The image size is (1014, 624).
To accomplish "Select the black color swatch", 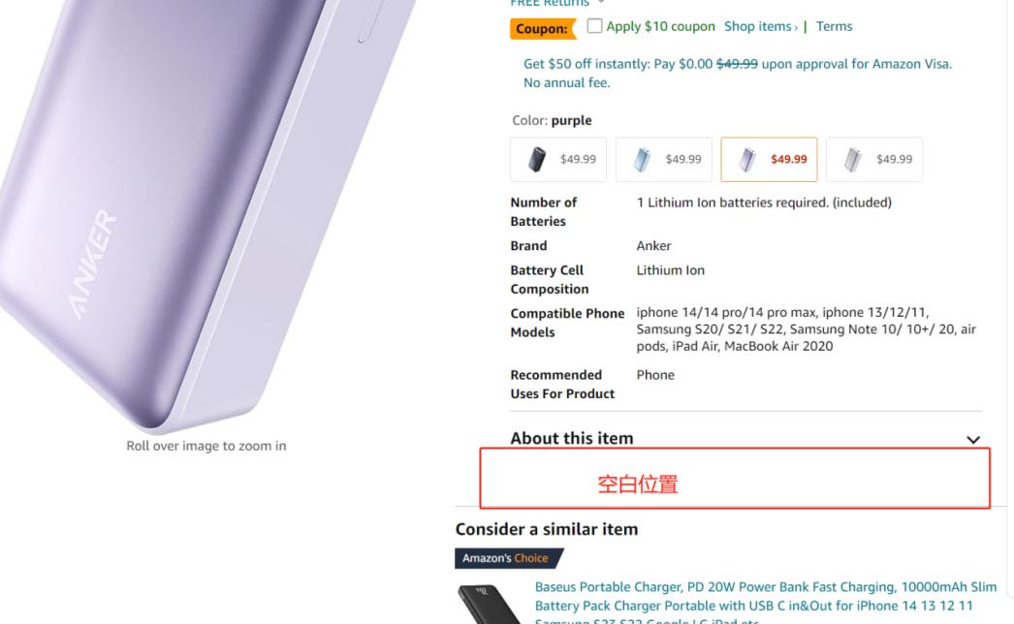I will pos(558,159).
